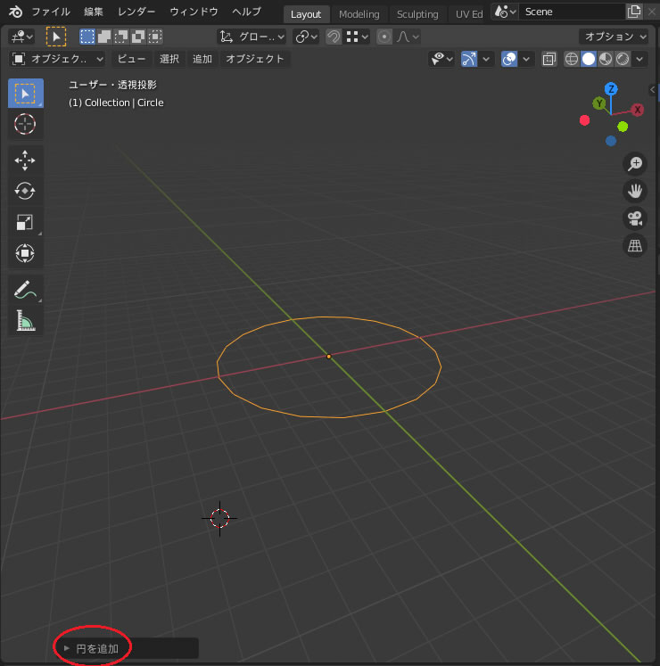The height and width of the screenshot is (666, 660).
Task: Open the オブジェクト mode dropdown
Action: pyautogui.click(x=58, y=59)
